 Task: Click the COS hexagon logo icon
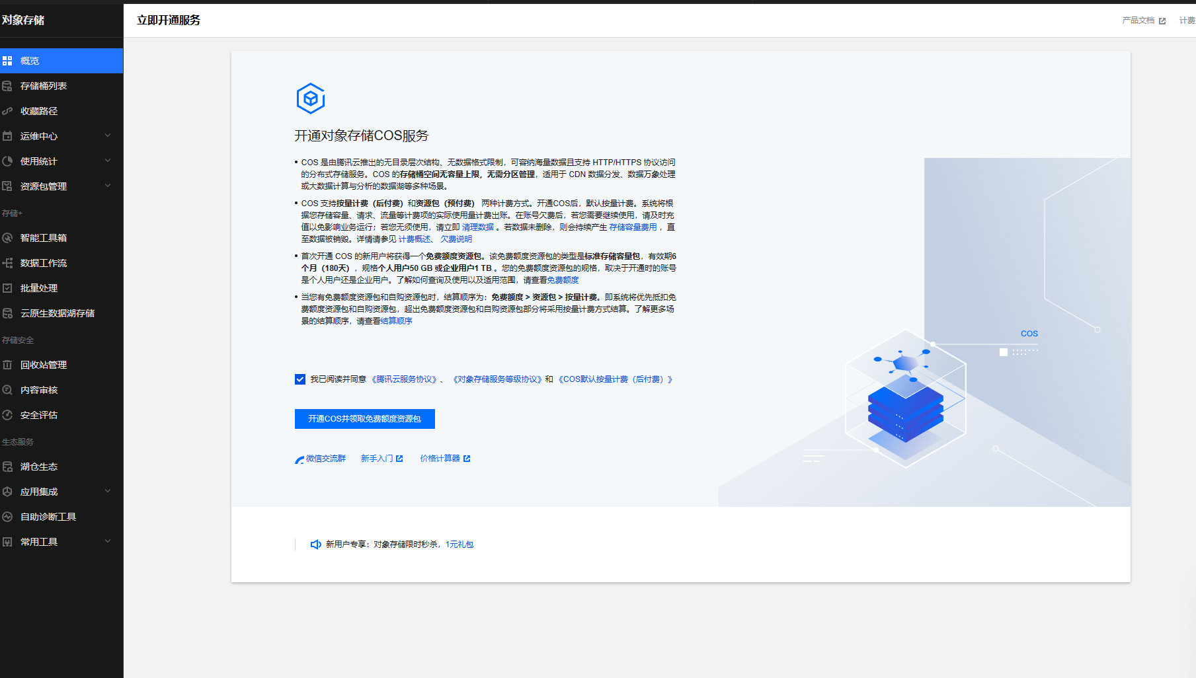tap(310, 98)
